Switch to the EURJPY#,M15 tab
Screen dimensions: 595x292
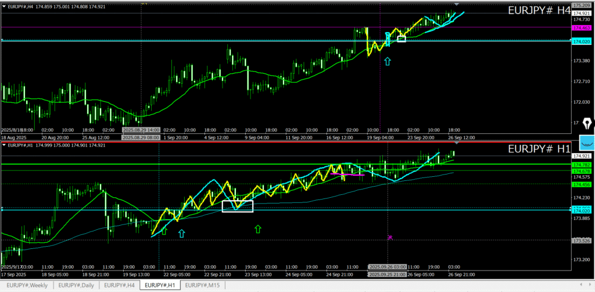tap(202, 285)
